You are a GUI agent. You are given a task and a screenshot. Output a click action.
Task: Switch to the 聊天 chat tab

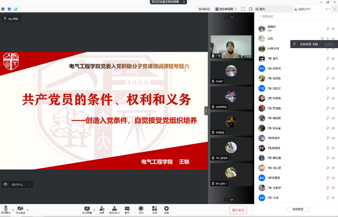(263, 9)
